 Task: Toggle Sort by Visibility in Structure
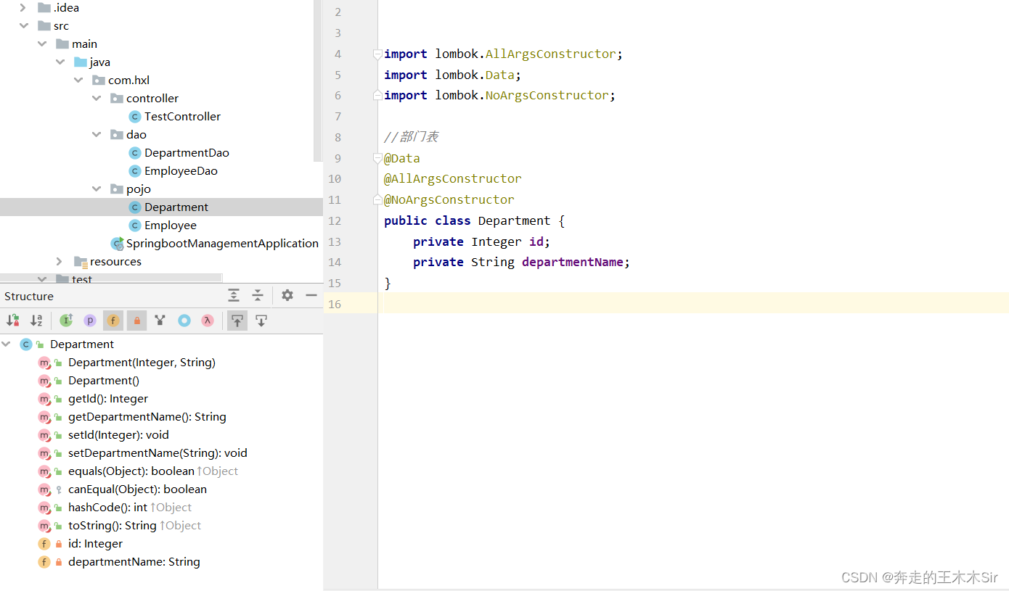(x=12, y=320)
